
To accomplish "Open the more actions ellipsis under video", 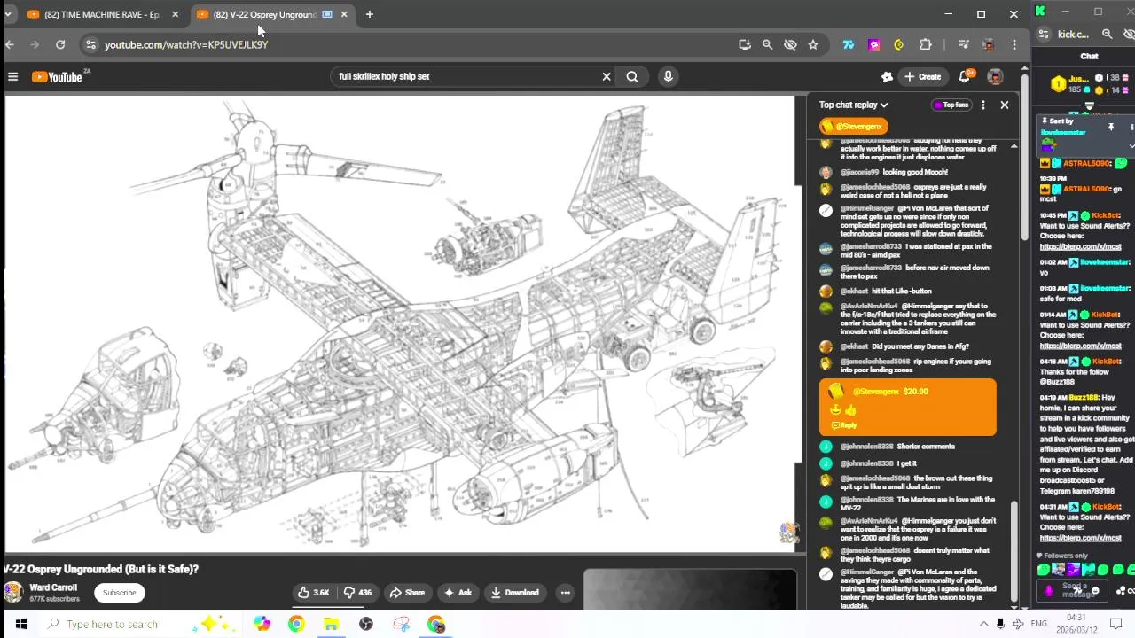I will pos(565,593).
